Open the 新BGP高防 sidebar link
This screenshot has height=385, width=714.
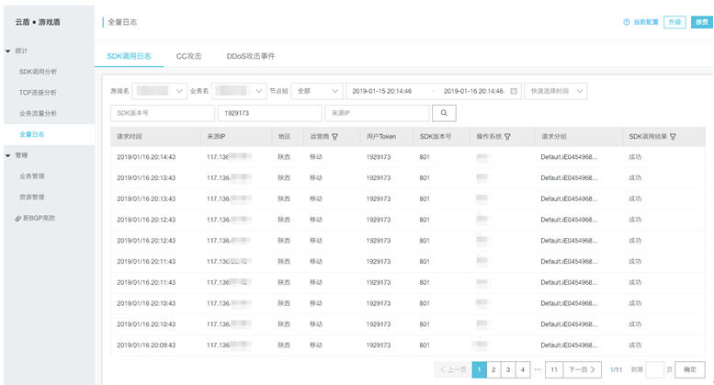40,218
